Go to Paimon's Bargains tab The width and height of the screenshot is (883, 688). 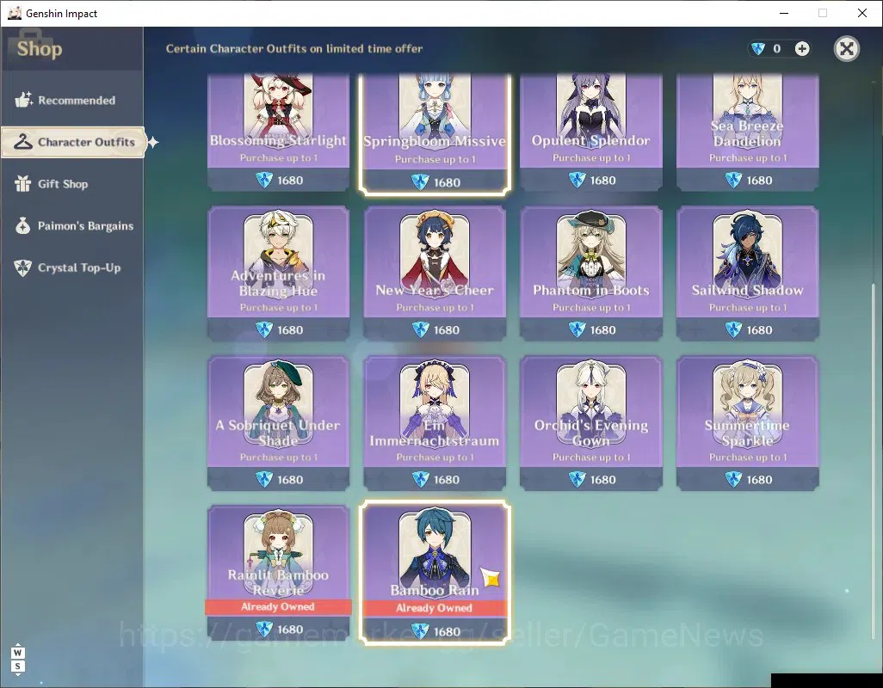[72, 226]
